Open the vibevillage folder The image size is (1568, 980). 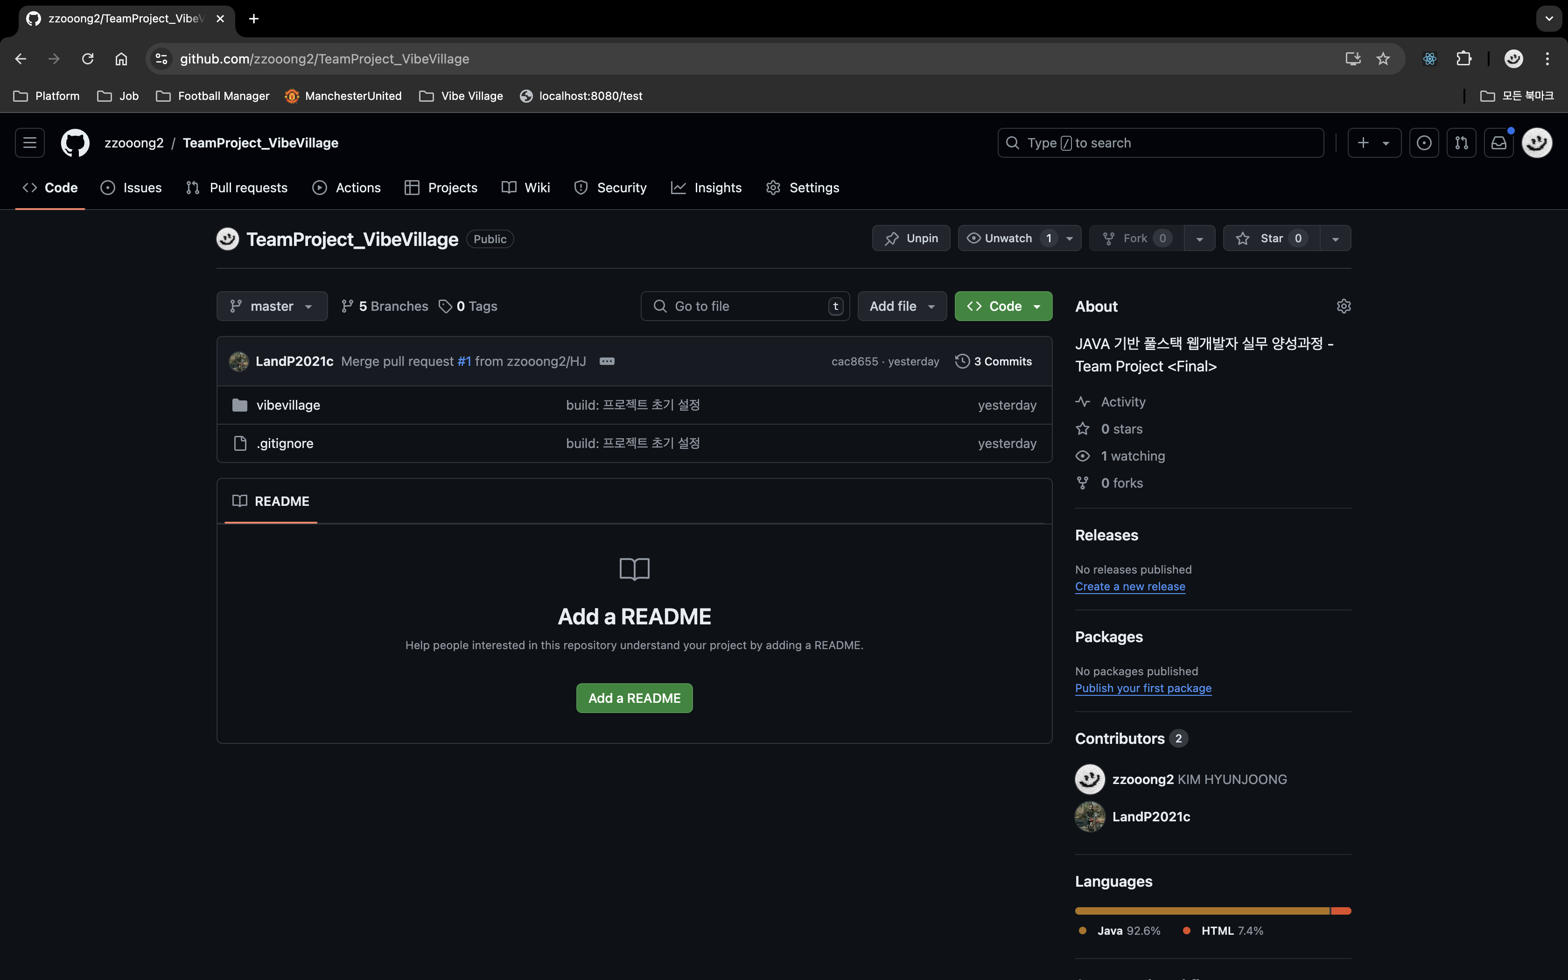288,405
